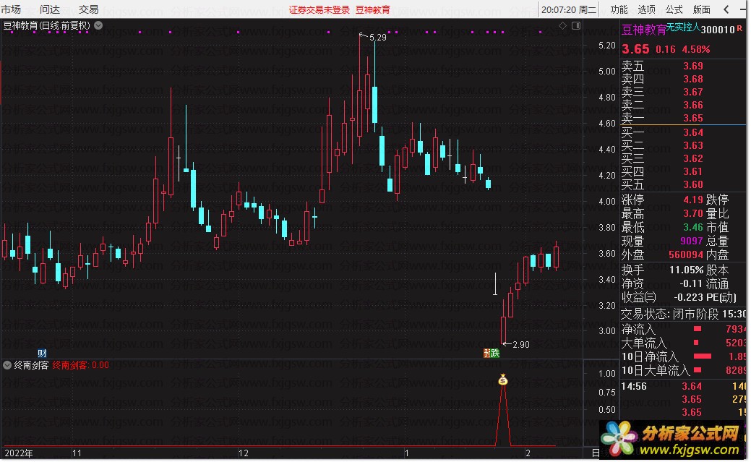The height and width of the screenshot is (462, 751).
Task: Click the 最低 3.46 value
Action: 693,227
